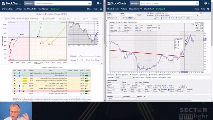
Task: Open Color Scheme dropdown
Action: point(139,88)
